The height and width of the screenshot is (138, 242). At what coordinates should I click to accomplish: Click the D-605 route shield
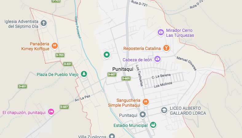tap(126, 79)
